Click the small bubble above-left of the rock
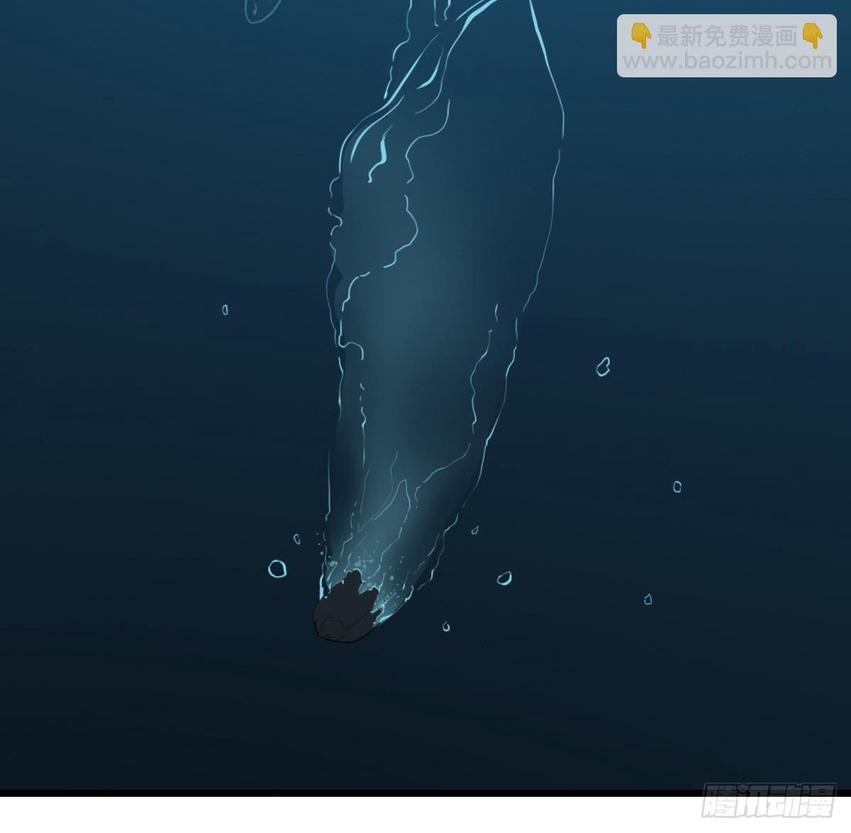Viewport: 851px width, 833px height. (x=297, y=539)
